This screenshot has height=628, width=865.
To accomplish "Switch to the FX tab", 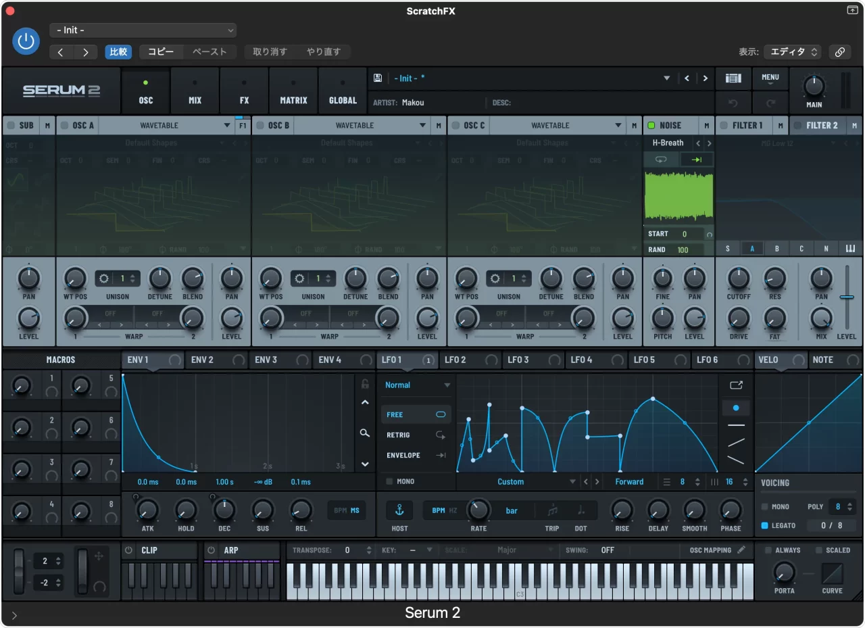I will [x=244, y=93].
